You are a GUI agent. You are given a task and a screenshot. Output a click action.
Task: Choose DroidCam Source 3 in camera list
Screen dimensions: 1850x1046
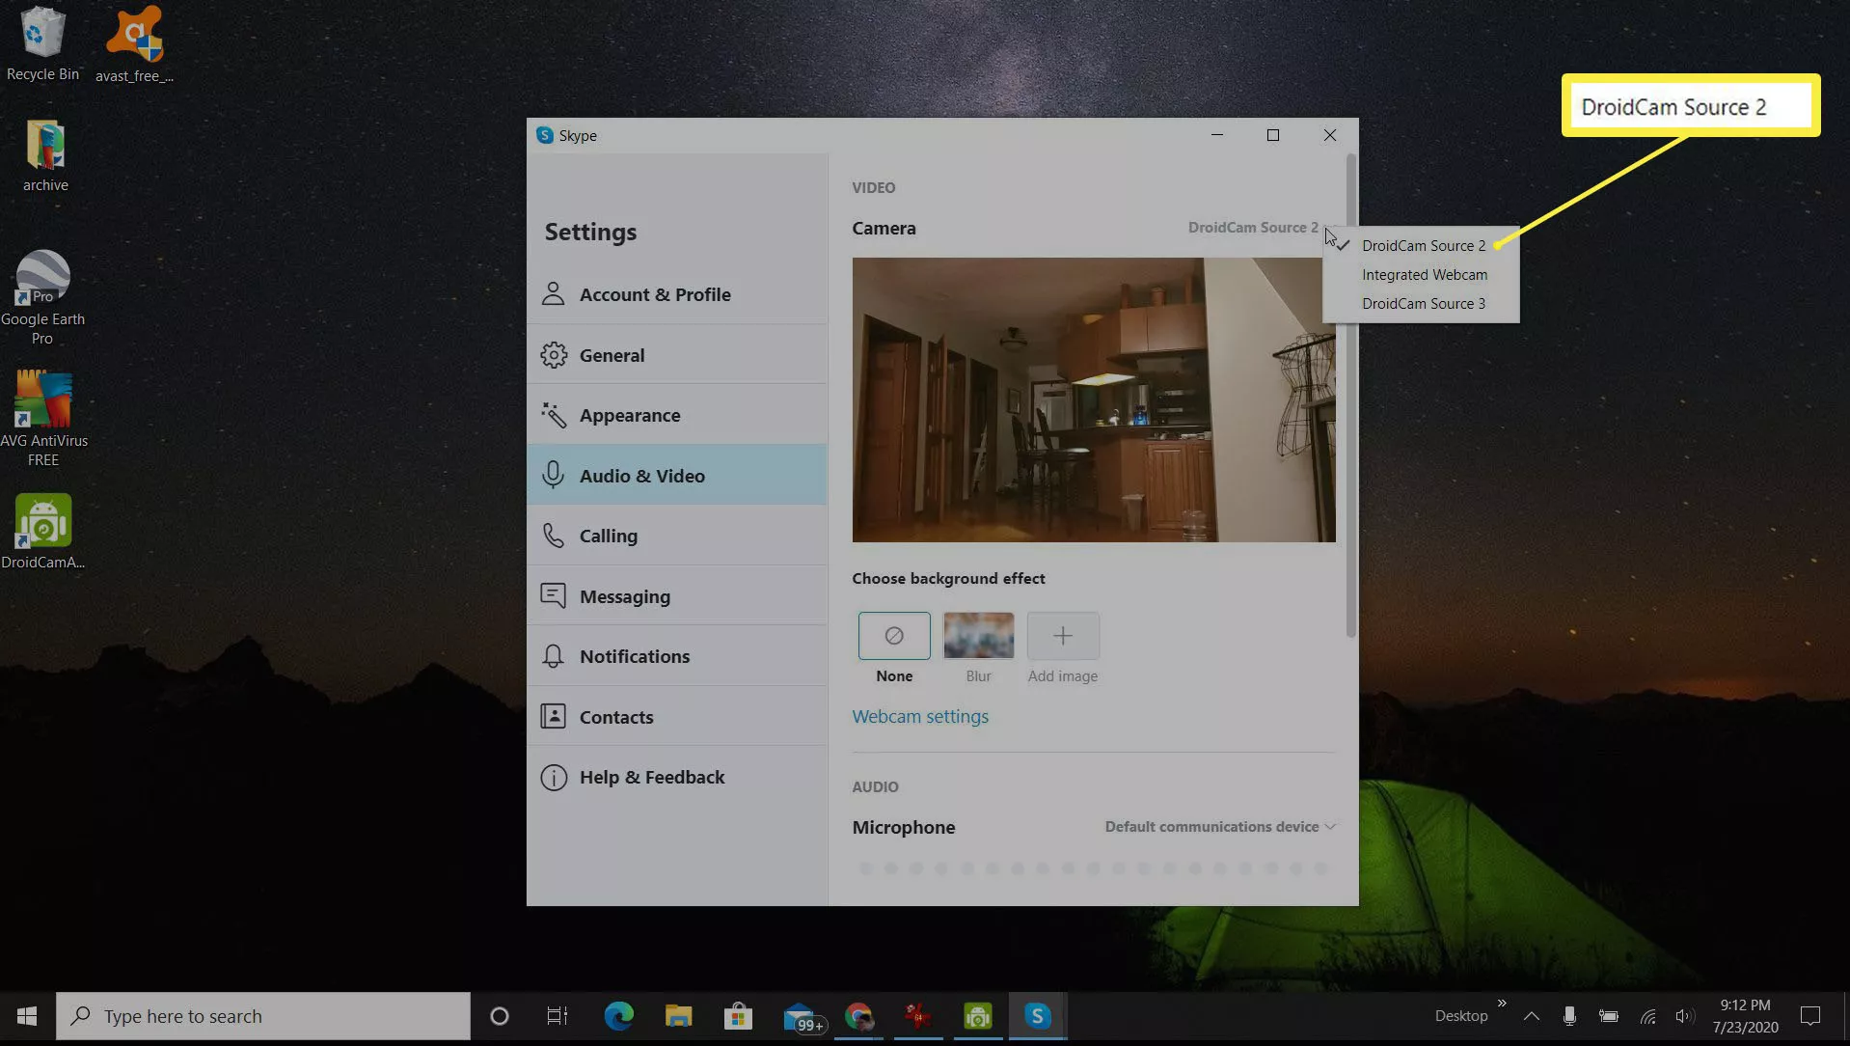tap(1421, 303)
